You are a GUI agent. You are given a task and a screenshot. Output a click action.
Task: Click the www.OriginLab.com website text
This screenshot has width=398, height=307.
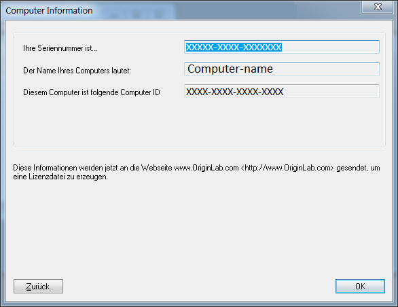pos(206,168)
